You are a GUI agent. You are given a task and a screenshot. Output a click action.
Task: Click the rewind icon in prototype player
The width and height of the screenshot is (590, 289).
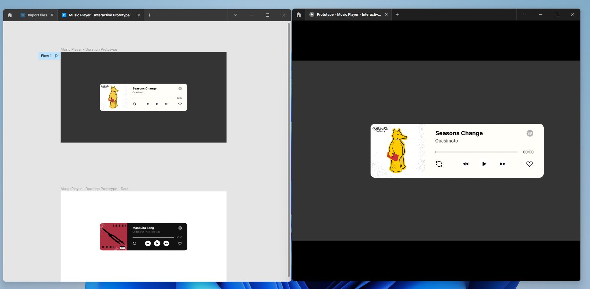pos(466,164)
